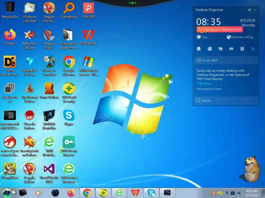Click the 'Try tidying your desktop icons' tooltip
This screenshot has width=265, height=198.
220,29
